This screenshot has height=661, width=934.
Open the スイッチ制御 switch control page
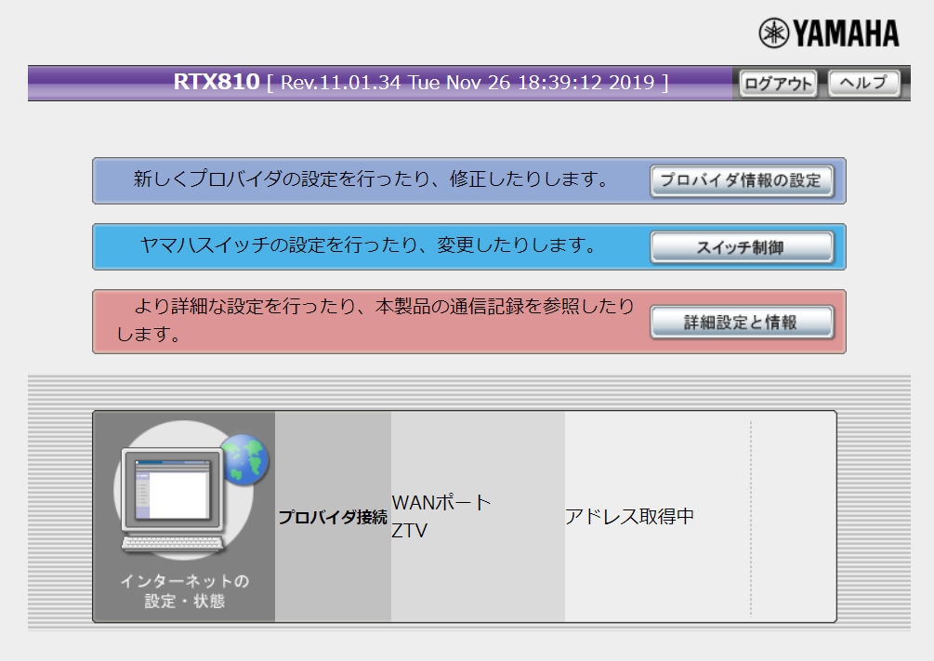[741, 247]
